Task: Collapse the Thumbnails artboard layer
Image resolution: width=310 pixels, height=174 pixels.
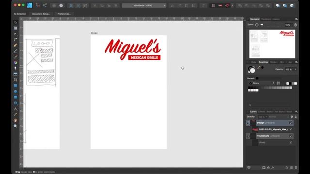Action: 248,136
